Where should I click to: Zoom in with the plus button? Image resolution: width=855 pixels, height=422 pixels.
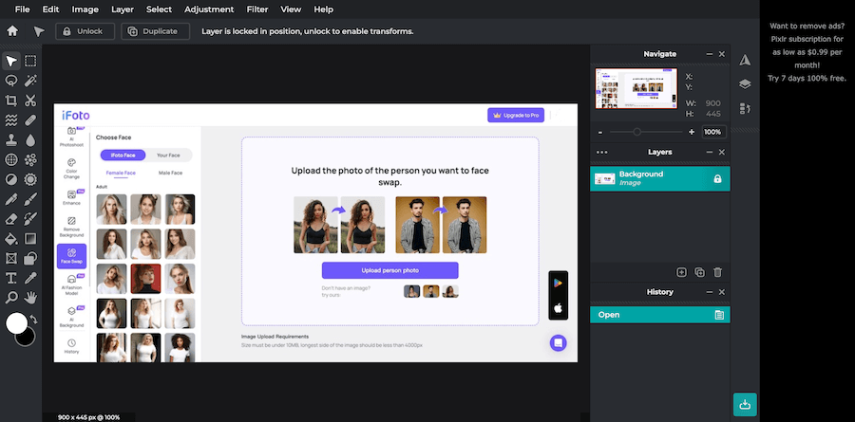coord(692,133)
